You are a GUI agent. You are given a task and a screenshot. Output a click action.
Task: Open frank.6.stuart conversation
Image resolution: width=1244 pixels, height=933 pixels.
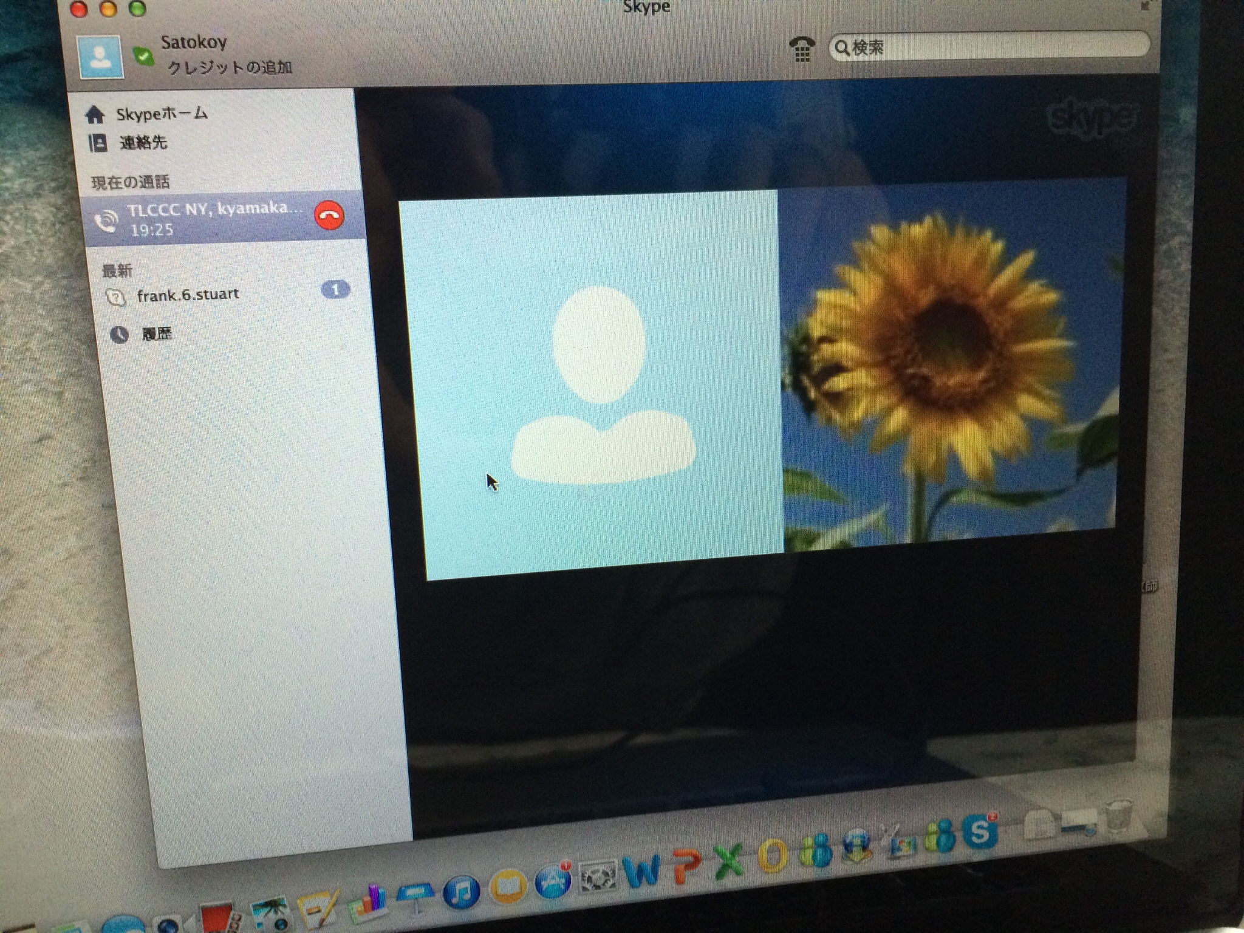click(188, 296)
